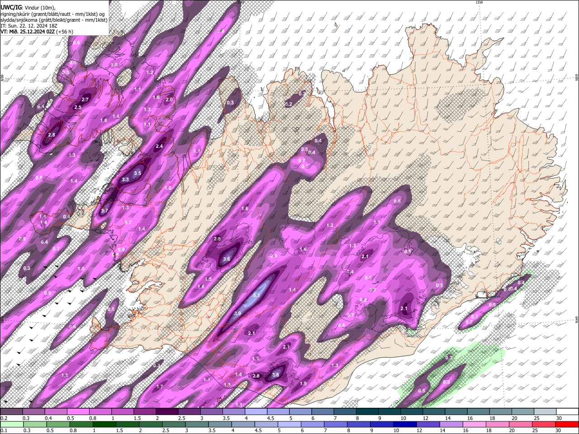The width and height of the screenshot is (579, 434).
Task: Click the 2.4 precipitation value label
Action: point(159,146)
